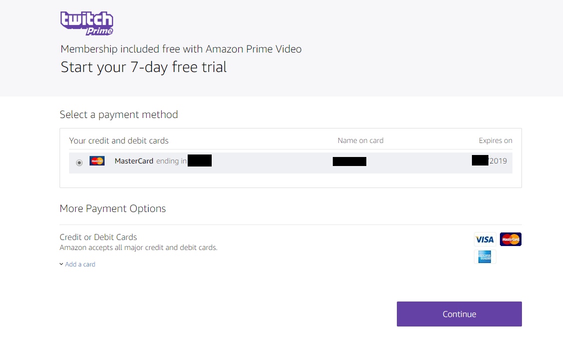Click the 'Select a payment method' heading
Image resolution: width=563 pixels, height=338 pixels.
click(x=119, y=114)
